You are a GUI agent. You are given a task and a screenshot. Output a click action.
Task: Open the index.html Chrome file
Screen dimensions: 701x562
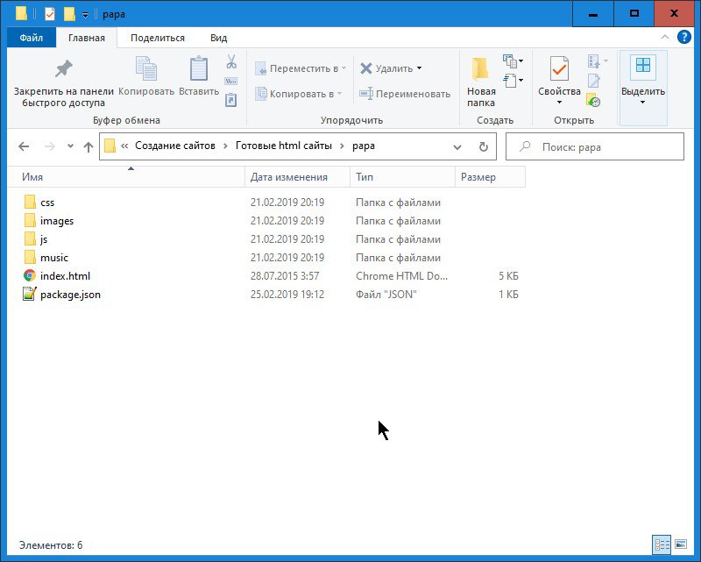[65, 276]
